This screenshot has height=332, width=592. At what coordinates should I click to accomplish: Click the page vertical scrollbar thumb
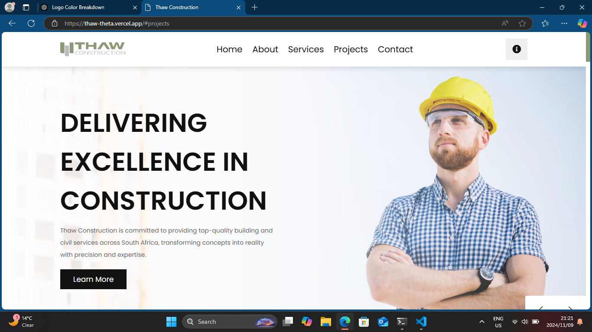point(588,47)
